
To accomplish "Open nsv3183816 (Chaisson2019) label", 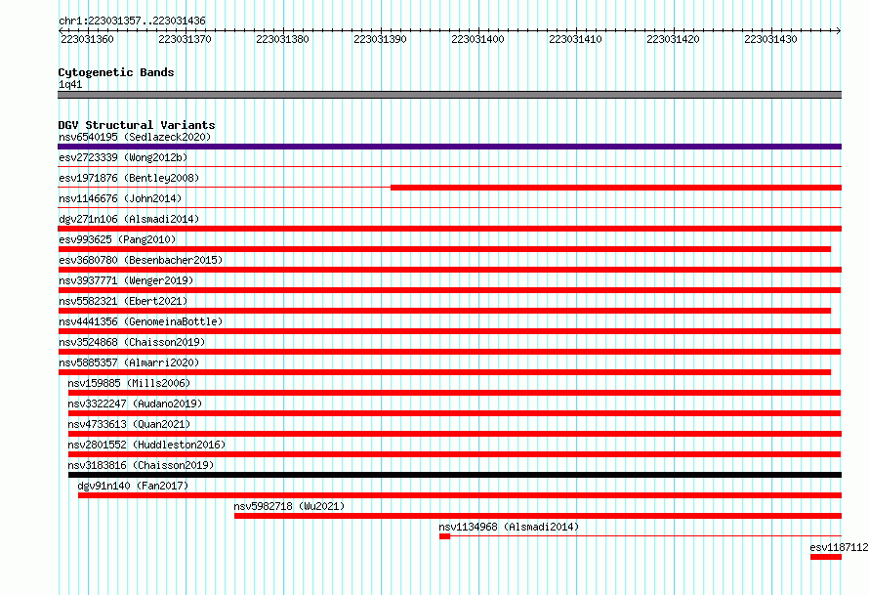I will (x=141, y=465).
